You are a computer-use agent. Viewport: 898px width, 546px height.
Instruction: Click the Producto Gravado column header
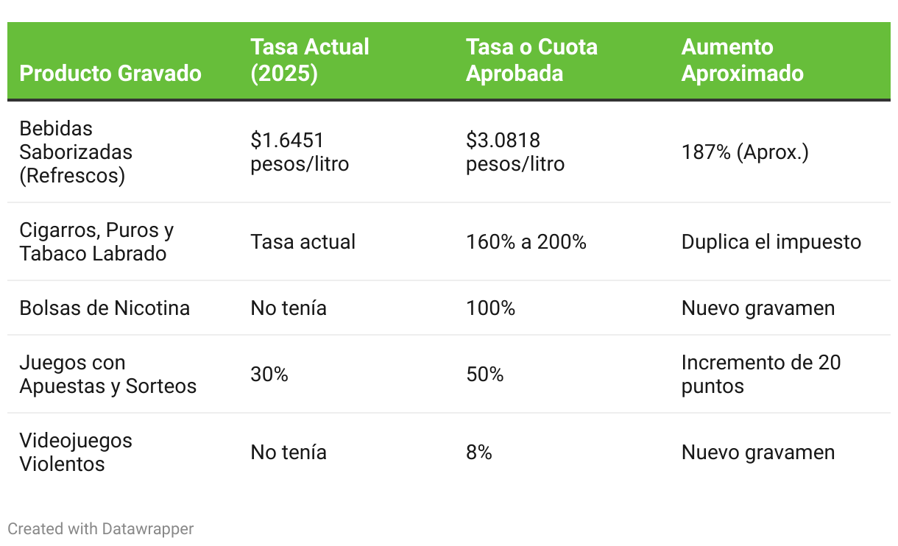(110, 74)
